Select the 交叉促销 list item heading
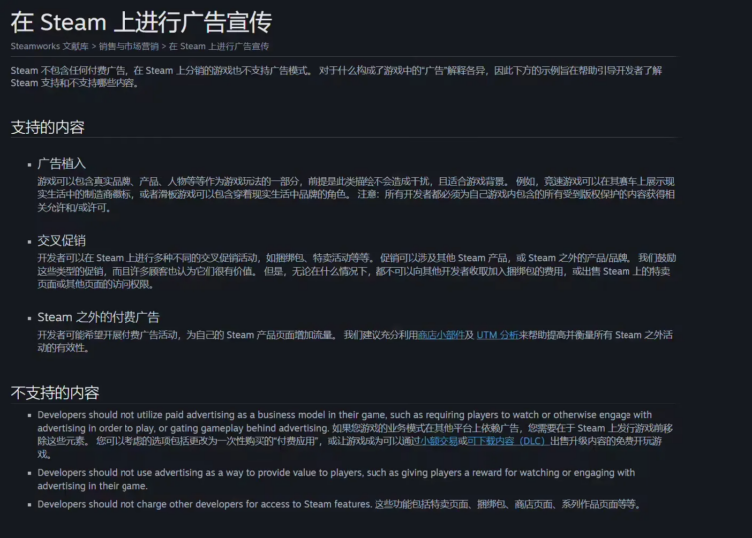 62,240
